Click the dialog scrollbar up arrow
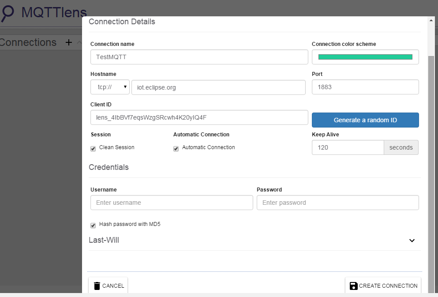Image resolution: width=438 pixels, height=297 pixels. point(431,20)
